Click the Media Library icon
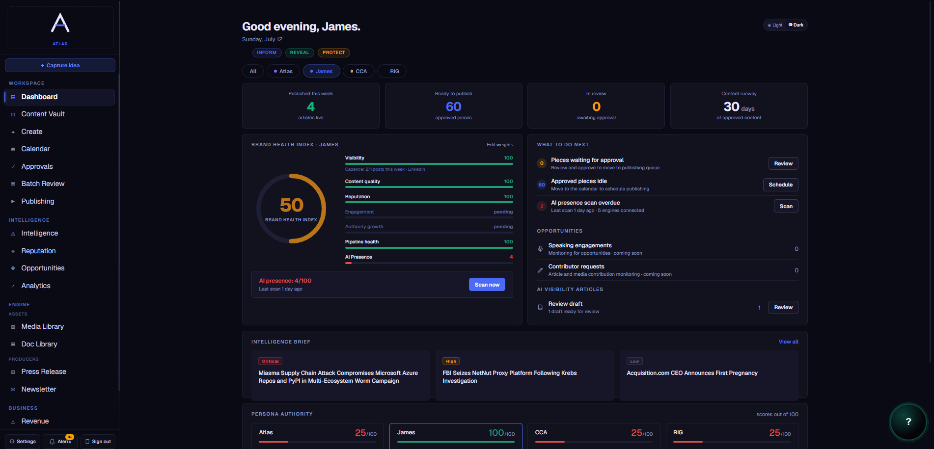934x449 pixels. point(13,327)
